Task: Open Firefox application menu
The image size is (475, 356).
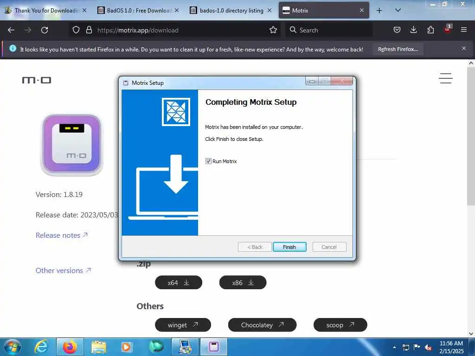Action: (x=464, y=30)
